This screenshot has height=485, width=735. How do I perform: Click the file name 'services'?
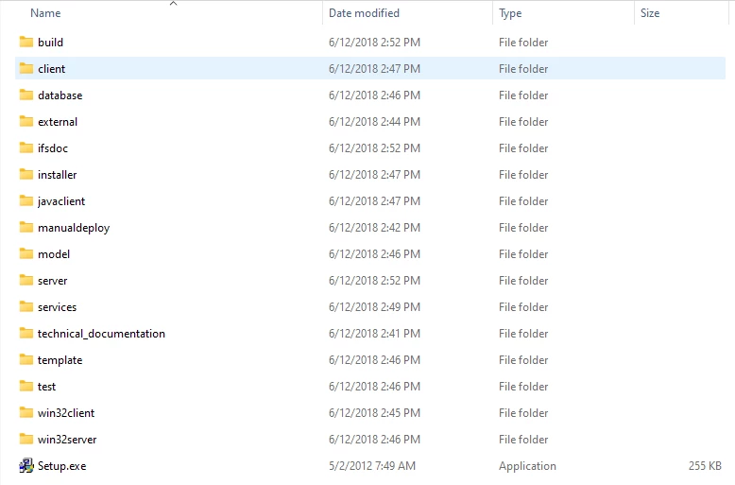[x=58, y=307]
